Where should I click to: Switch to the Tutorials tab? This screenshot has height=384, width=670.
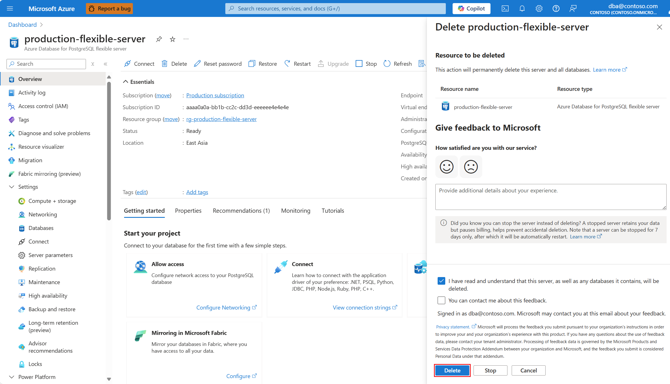coord(333,211)
